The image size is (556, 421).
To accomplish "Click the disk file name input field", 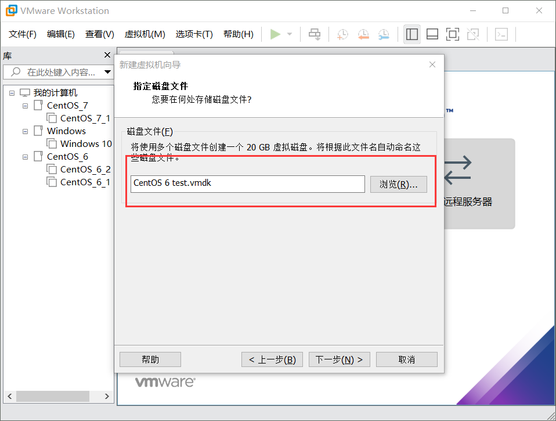I will tap(247, 184).
